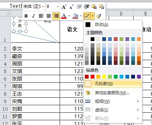This screenshot has height=125, width=152.
Task: Pick the olive green theme swatch in top row
Action: 121,39
